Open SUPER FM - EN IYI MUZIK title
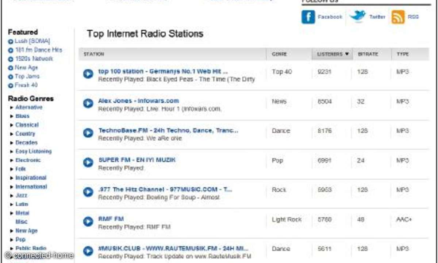The width and height of the screenshot is (438, 263). pyautogui.click(x=137, y=160)
